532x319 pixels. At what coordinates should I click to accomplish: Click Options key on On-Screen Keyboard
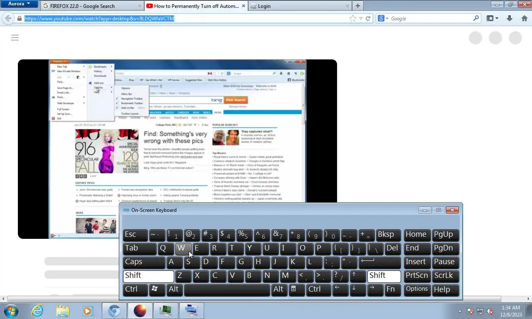pyautogui.click(x=417, y=290)
